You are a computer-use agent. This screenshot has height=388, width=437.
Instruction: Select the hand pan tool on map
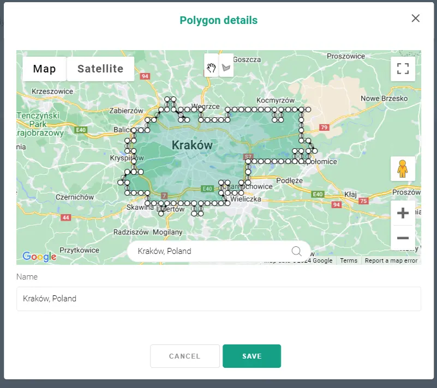pyautogui.click(x=211, y=68)
